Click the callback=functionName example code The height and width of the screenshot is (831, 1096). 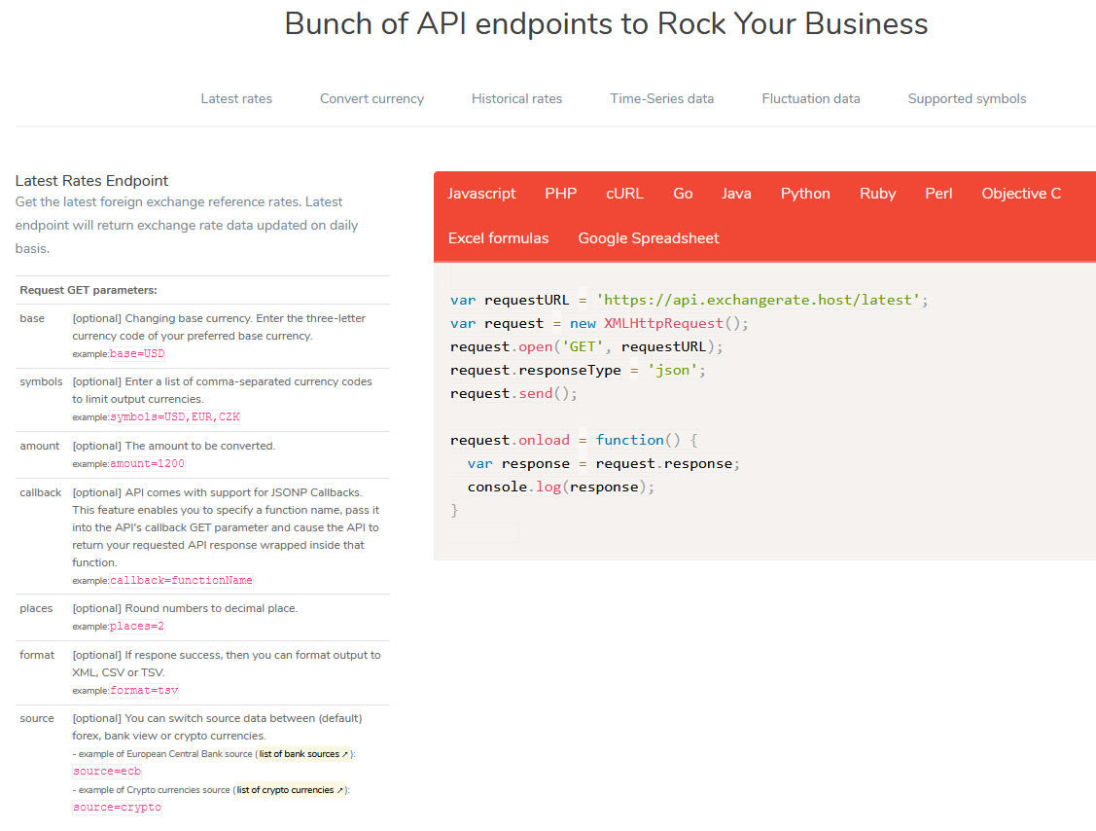point(181,580)
